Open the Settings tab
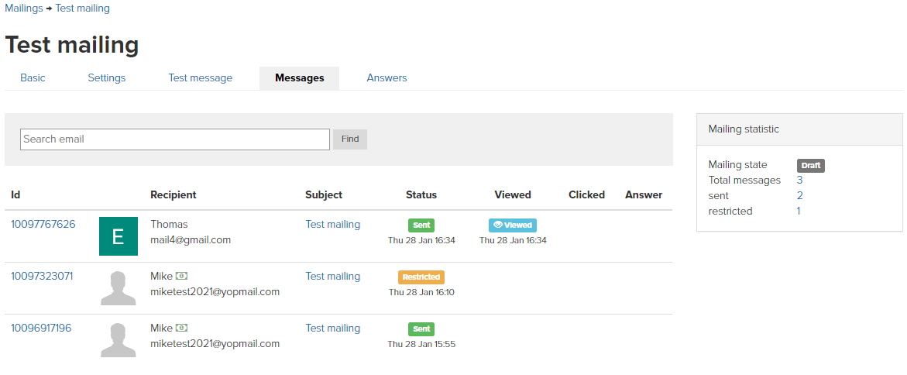907x375 pixels. pyautogui.click(x=106, y=78)
